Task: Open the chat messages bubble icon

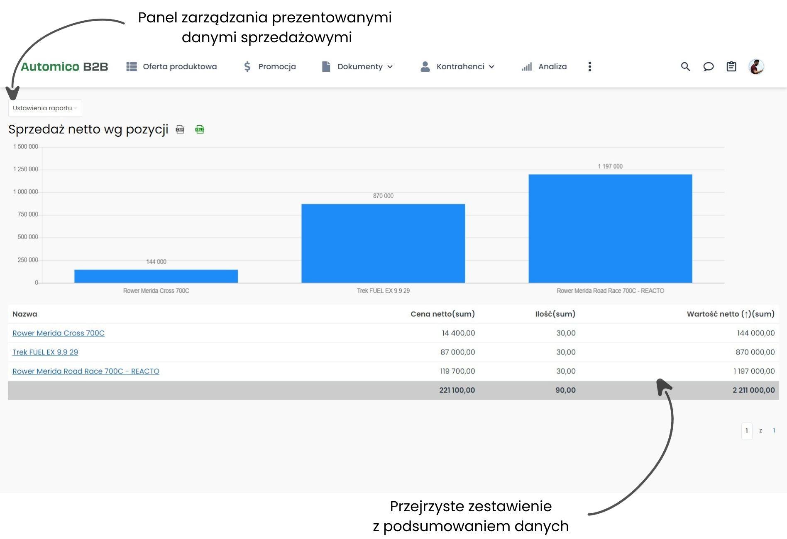Action: click(708, 67)
